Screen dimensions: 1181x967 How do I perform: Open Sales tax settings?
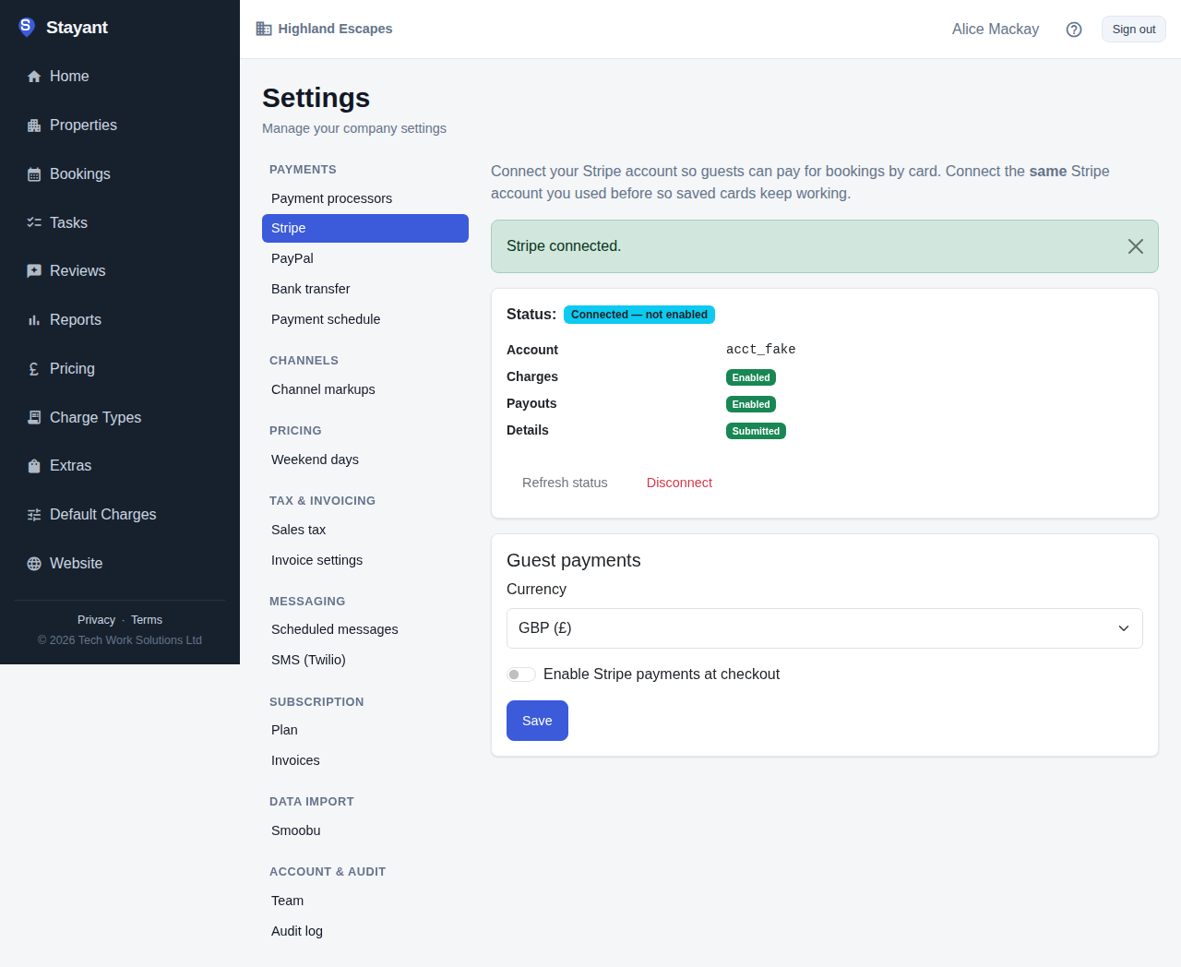tap(365, 530)
